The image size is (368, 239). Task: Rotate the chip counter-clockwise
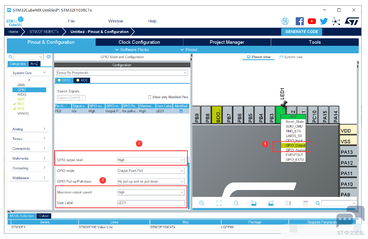[271, 203]
